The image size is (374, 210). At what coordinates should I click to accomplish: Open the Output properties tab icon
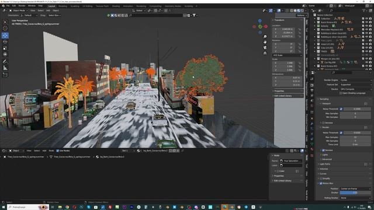312,90
